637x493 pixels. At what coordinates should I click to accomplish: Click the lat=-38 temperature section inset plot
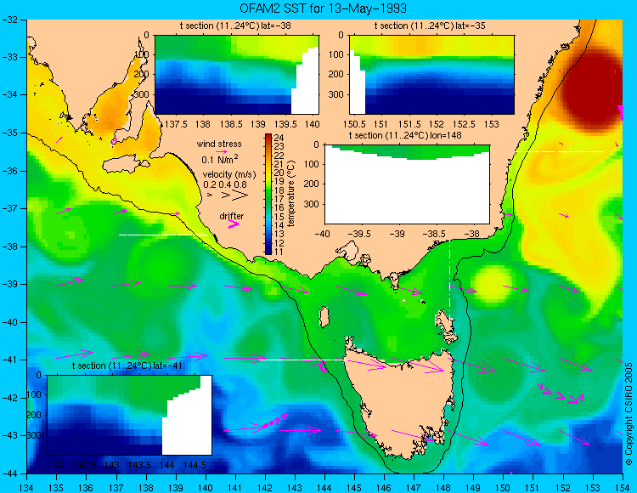coord(237,75)
